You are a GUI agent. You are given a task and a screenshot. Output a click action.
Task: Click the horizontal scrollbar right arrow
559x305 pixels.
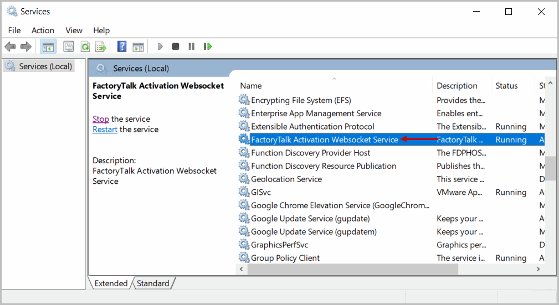[x=537, y=269]
